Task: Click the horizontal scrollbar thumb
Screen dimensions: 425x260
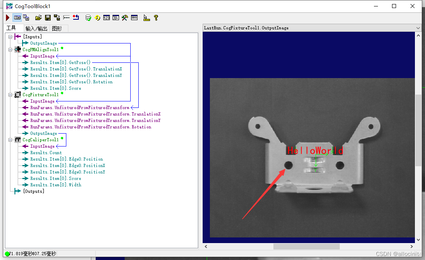Action: pos(306,246)
